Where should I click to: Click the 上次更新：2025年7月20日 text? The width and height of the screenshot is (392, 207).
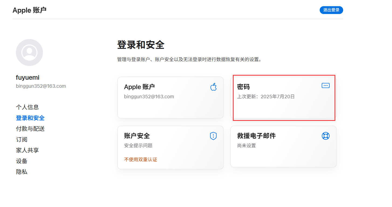tap(266, 97)
